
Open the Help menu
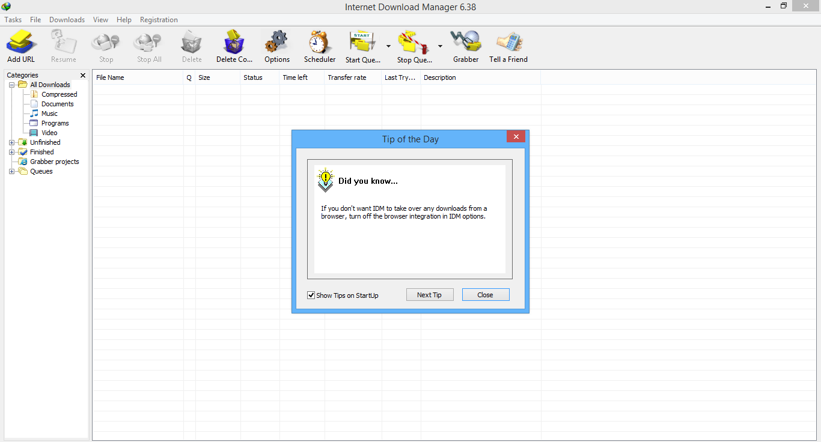click(x=124, y=20)
